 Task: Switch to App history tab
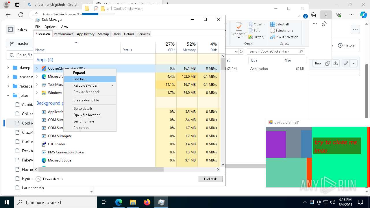86,34
